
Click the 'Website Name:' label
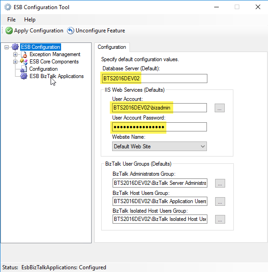(129, 137)
